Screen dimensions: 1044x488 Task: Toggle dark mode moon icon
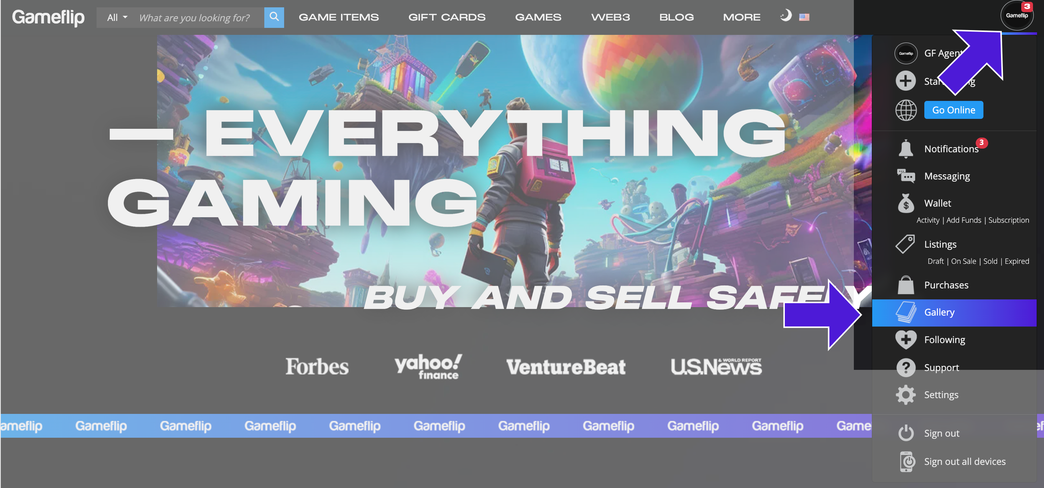pos(786,16)
